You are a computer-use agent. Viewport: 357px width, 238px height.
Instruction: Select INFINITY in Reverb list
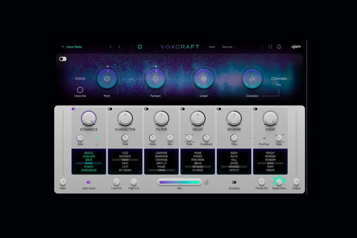click(234, 170)
